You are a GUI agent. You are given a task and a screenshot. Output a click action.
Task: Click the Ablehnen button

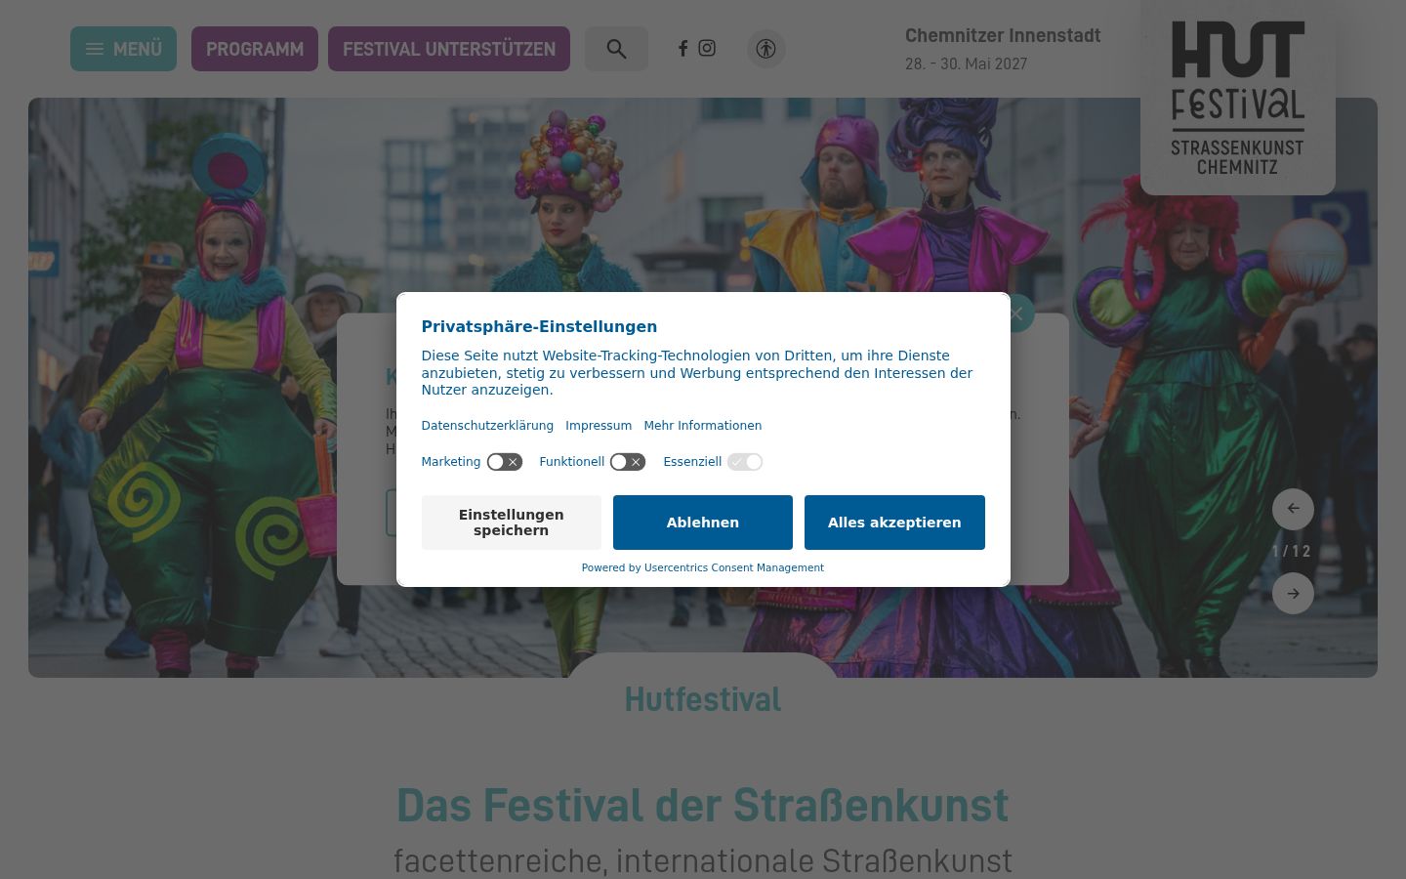click(703, 523)
